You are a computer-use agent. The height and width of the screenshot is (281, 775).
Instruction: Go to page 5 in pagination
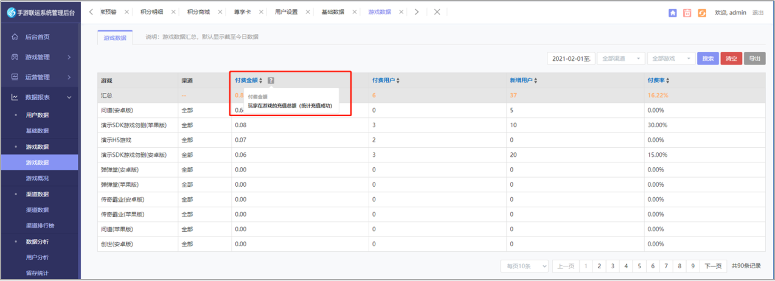639,266
